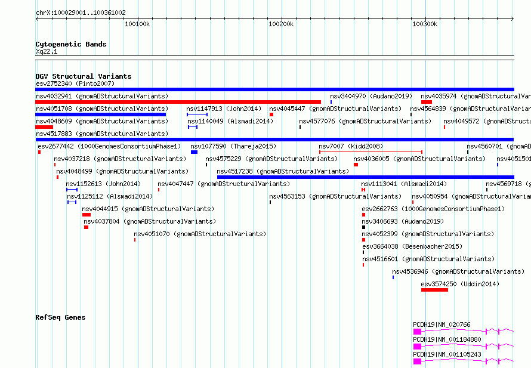Viewport: 531px width, 368px height.
Task: Open the nsv4560701 variant label
Action: (499, 146)
